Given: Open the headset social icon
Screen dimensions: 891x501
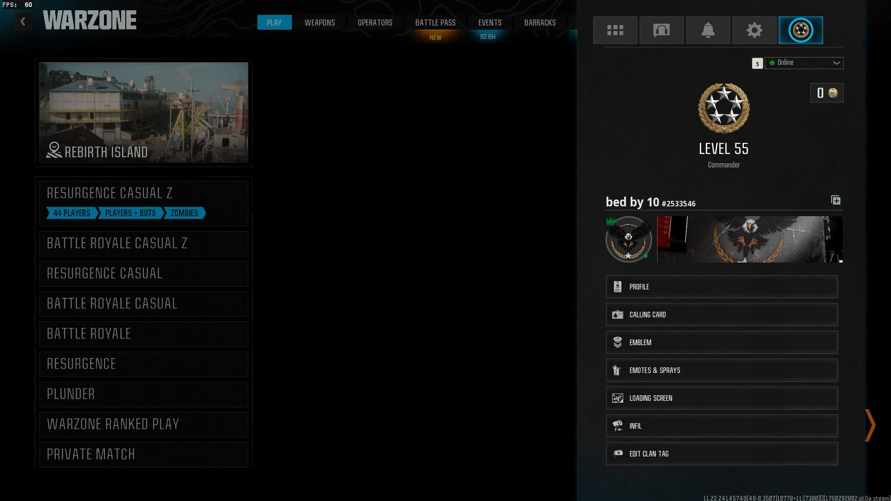Looking at the screenshot, I should click(x=661, y=30).
